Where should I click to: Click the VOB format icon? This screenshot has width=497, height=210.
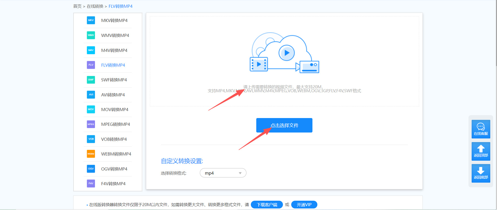coord(91,139)
